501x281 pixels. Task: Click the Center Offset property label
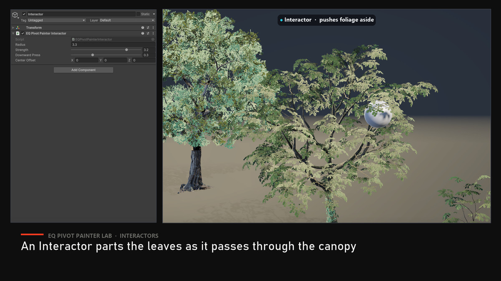[25, 60]
